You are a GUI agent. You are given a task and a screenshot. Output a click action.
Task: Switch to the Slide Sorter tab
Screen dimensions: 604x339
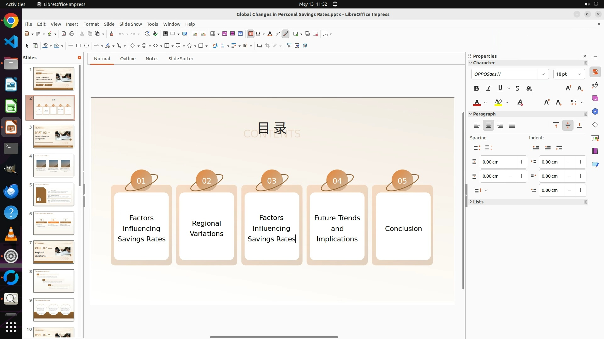181,59
